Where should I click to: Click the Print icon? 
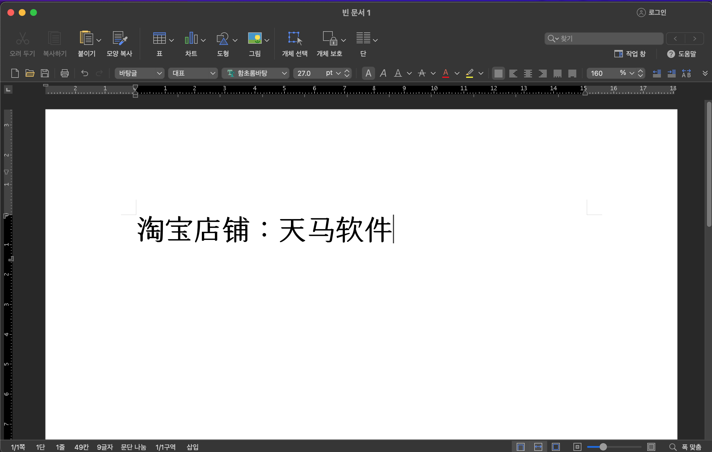(64, 73)
